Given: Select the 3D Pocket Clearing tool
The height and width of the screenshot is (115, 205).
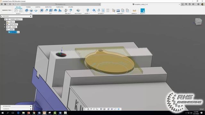Looking at the screenshot, I should 46,10.
